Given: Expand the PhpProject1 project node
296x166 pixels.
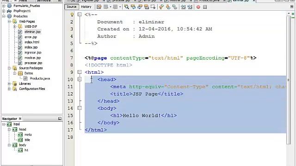Looking at the screenshot, I should point(4,11).
